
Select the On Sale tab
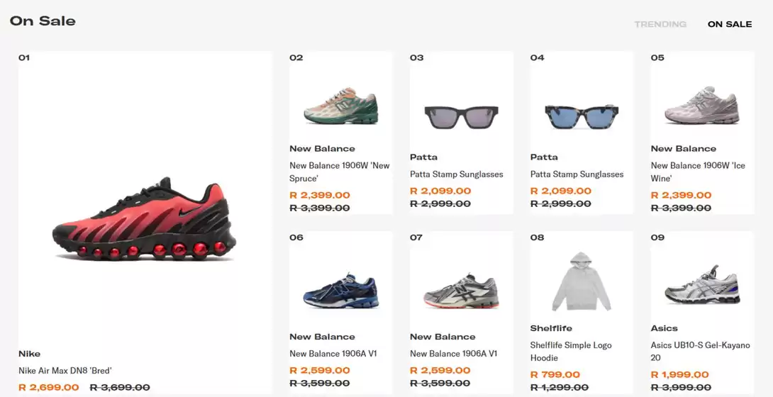729,24
